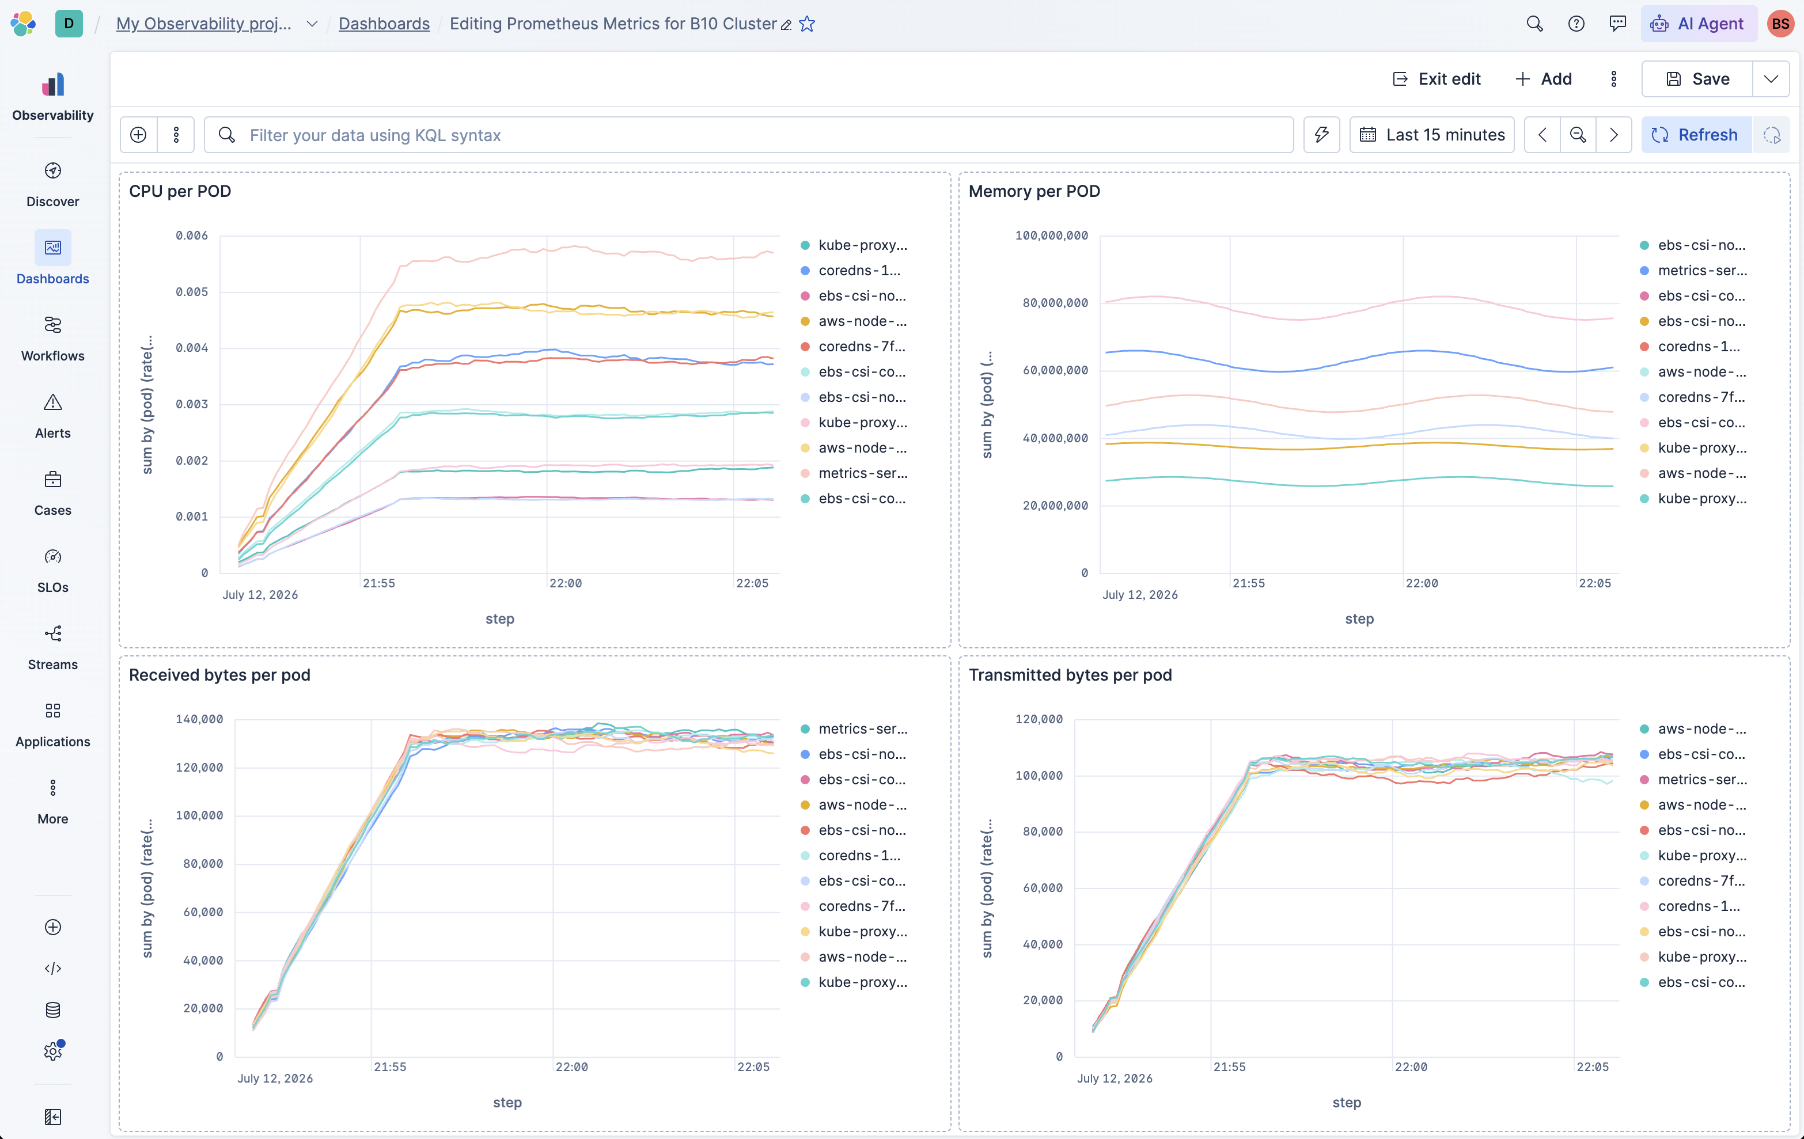Open Cases in sidebar
Viewport: 1804px width, 1139px height.
click(52, 493)
